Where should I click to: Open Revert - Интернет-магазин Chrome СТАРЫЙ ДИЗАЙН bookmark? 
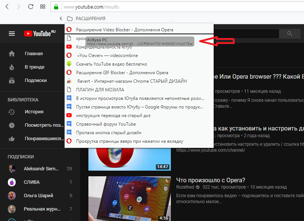tap(139, 81)
